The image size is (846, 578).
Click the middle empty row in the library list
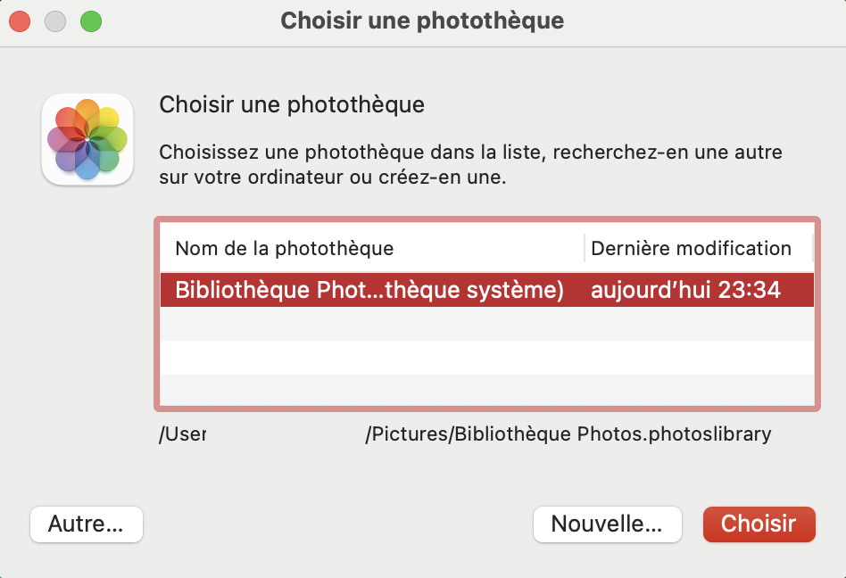click(486, 358)
